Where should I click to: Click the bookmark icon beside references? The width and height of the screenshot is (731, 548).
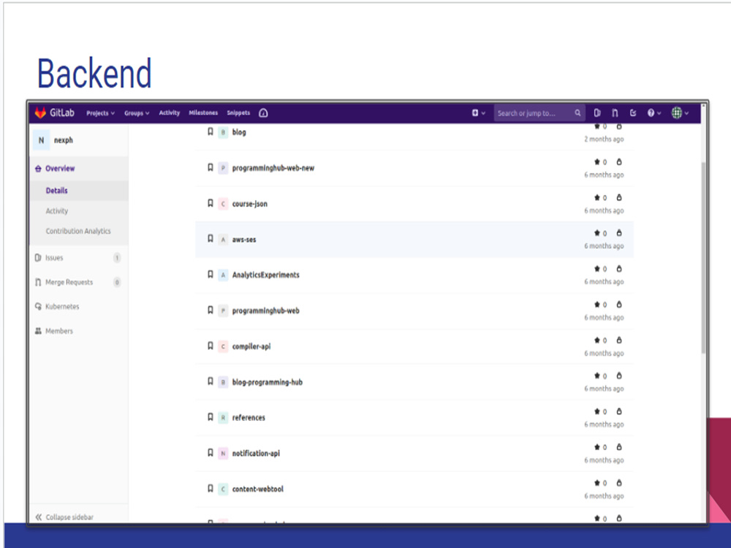coord(211,417)
